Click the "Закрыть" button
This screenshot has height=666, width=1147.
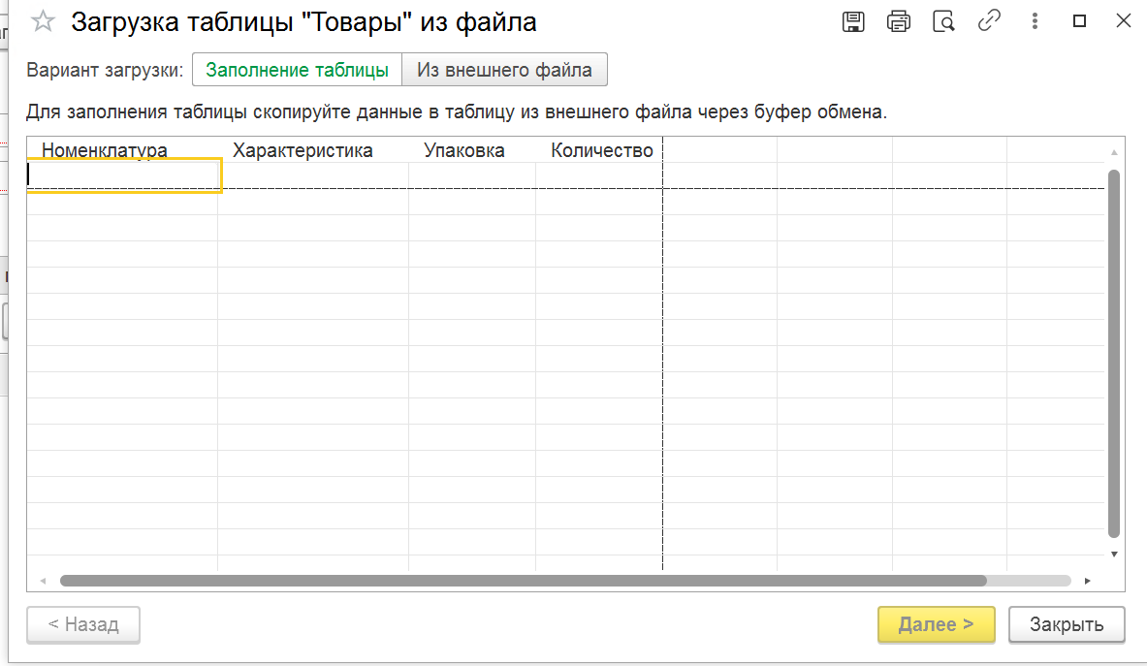click(x=1067, y=624)
